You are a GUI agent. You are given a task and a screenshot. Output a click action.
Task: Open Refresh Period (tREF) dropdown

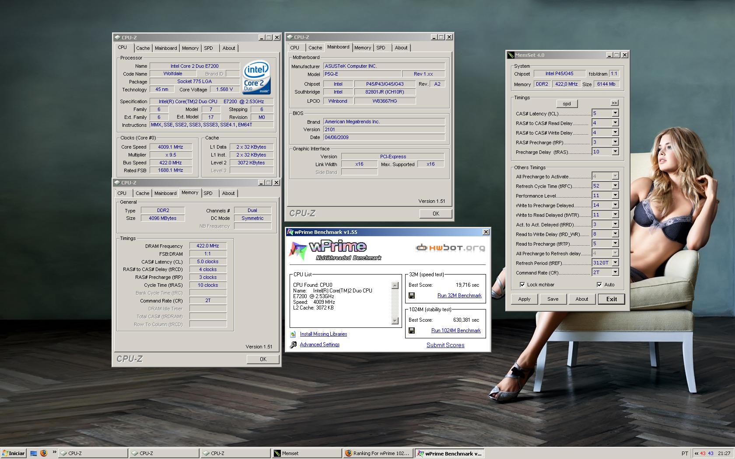[615, 263]
